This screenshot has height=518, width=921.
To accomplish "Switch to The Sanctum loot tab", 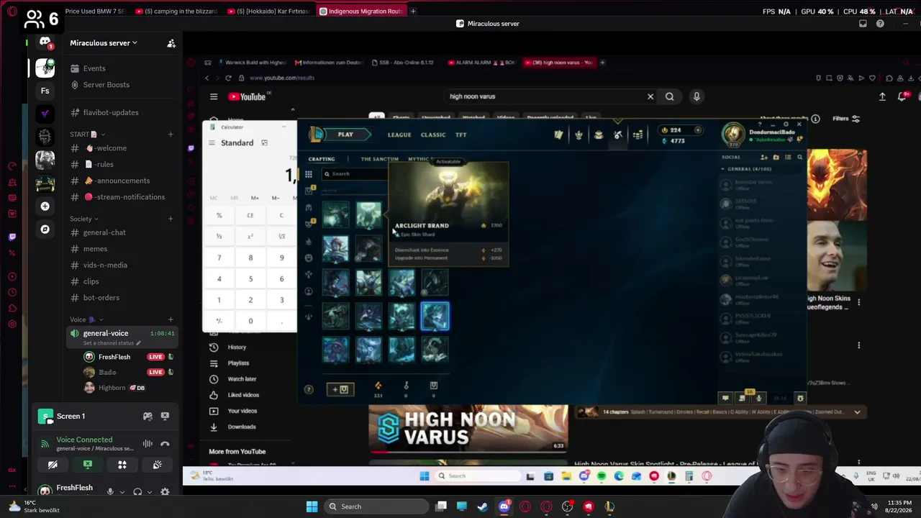I will (379, 159).
